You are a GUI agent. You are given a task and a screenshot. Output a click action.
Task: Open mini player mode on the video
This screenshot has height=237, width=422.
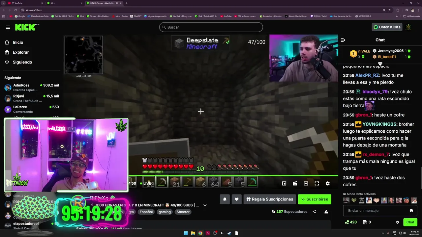tap(284, 184)
